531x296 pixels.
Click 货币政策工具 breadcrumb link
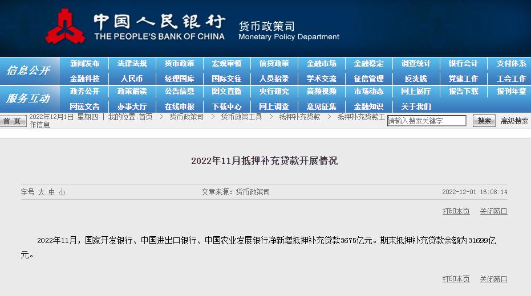(241, 117)
